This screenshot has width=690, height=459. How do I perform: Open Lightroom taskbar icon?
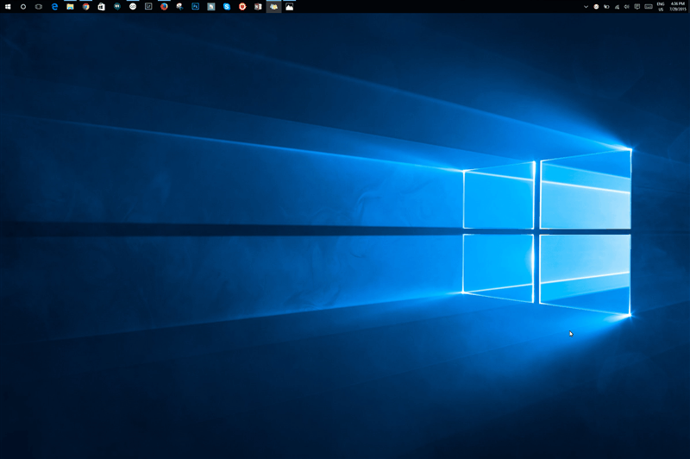coord(148,7)
